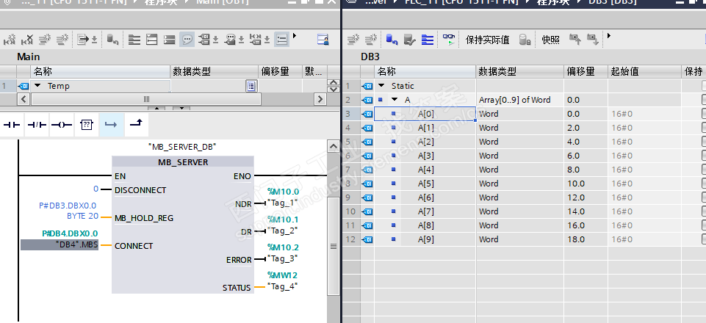Show more DB3 toolbar items via overflow arrow
This screenshot has width=706, height=323.
pyautogui.click(x=609, y=35)
